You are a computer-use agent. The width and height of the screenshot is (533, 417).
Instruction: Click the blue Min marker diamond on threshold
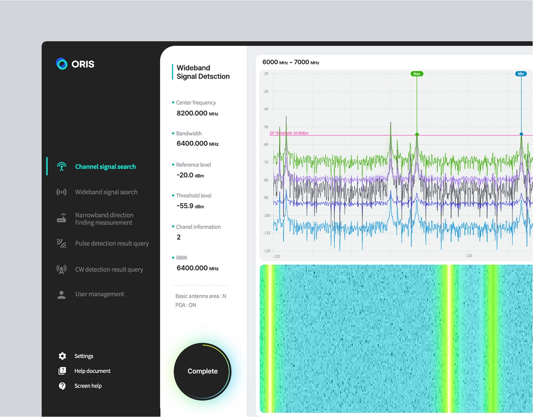click(x=521, y=134)
